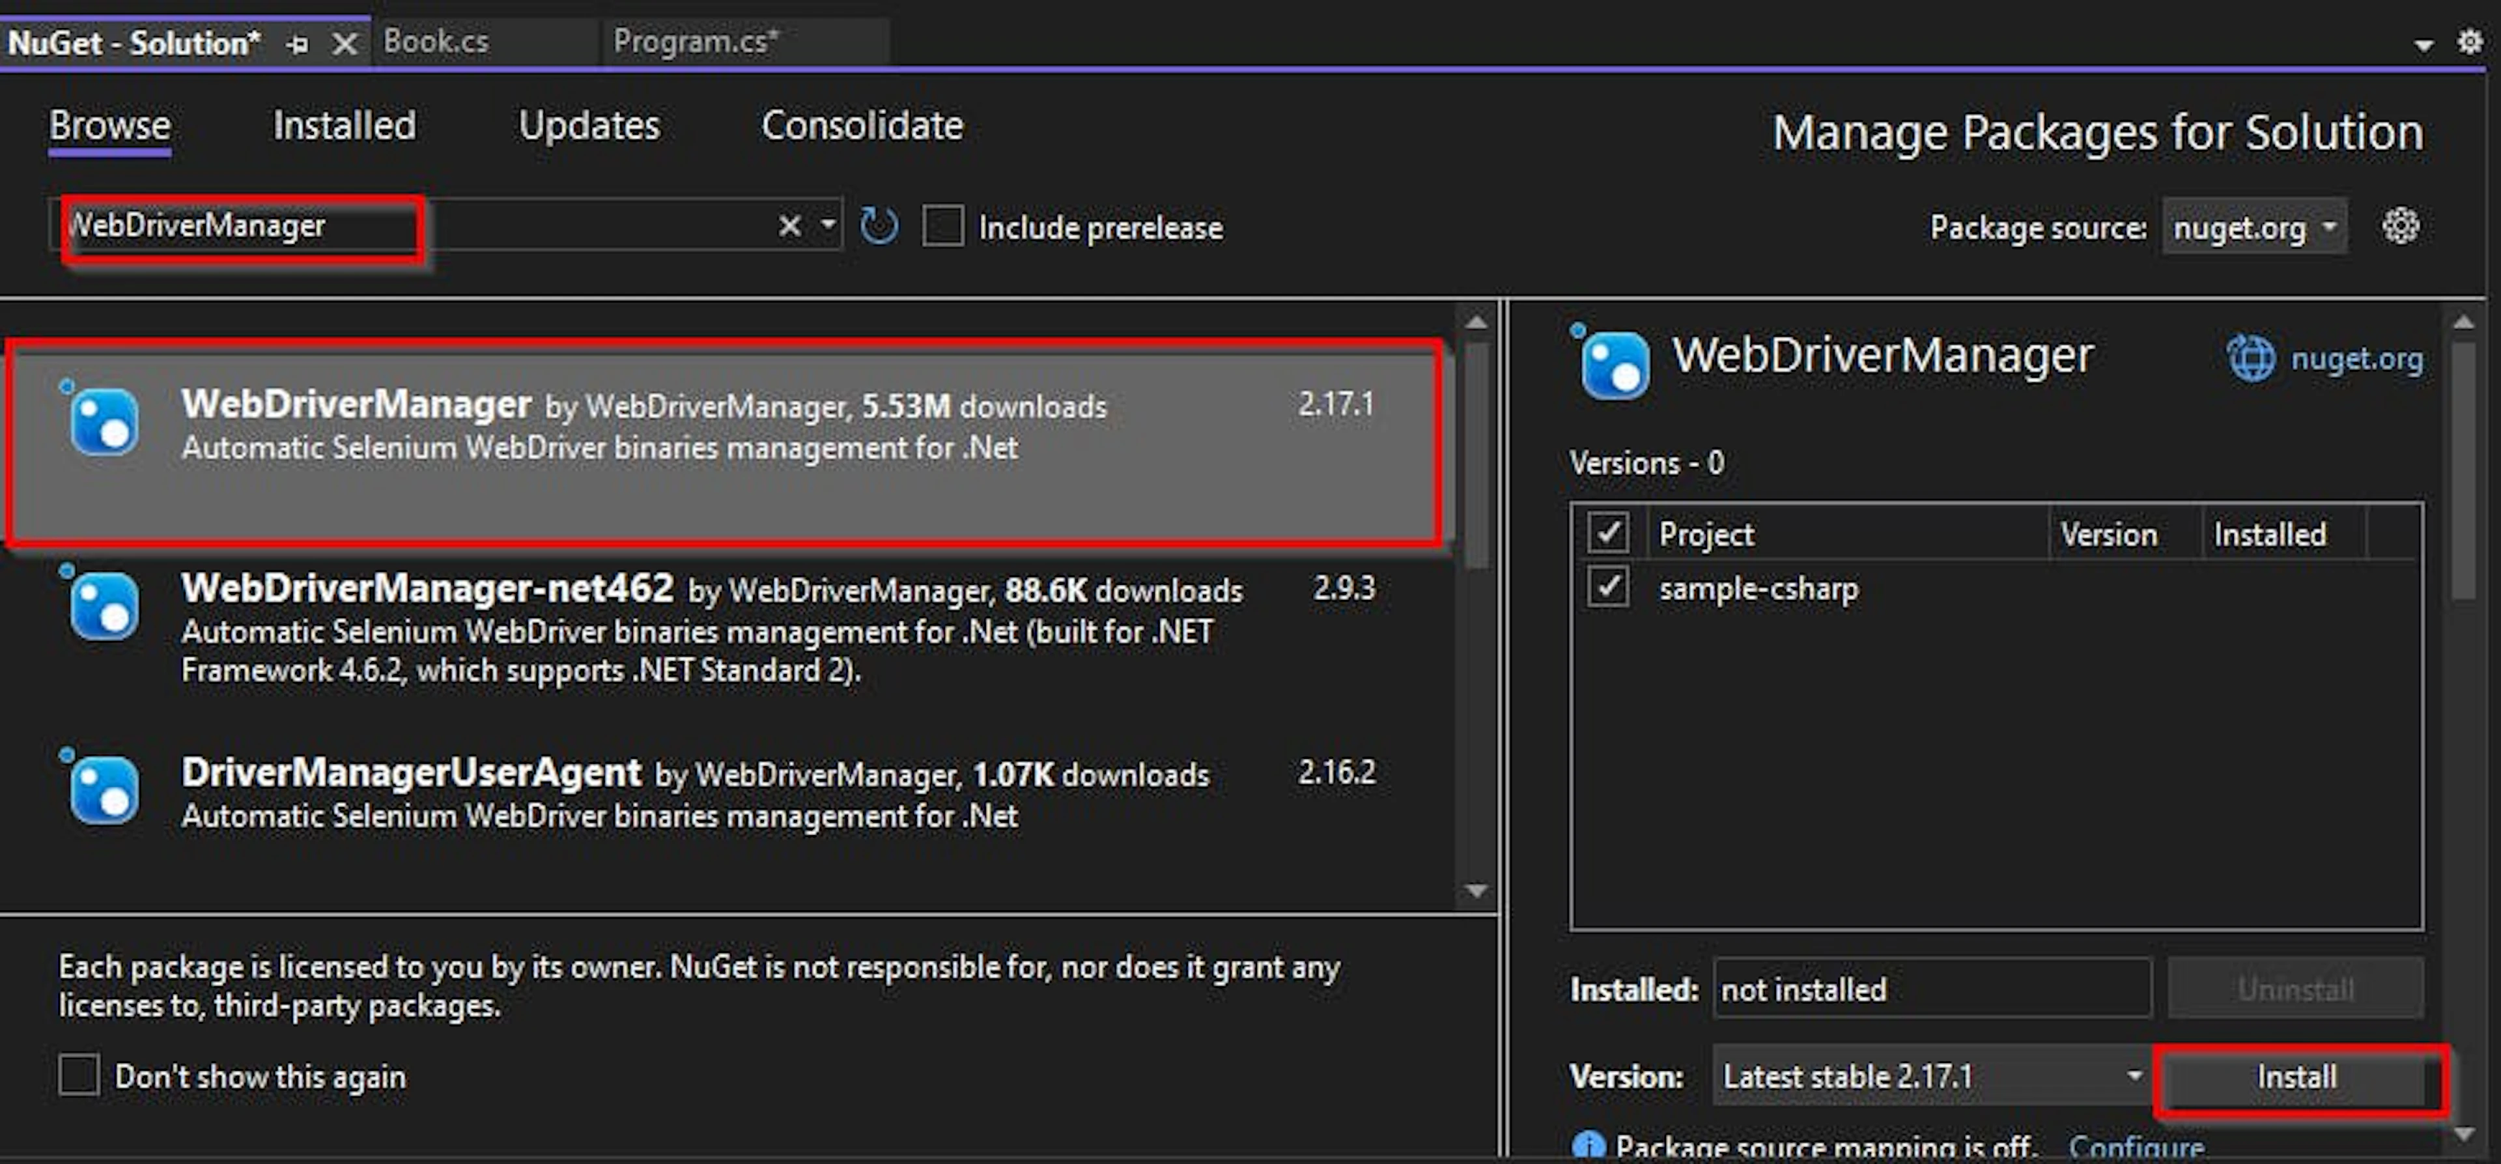
Task: Switch to the Book.cs tab
Action: point(436,42)
